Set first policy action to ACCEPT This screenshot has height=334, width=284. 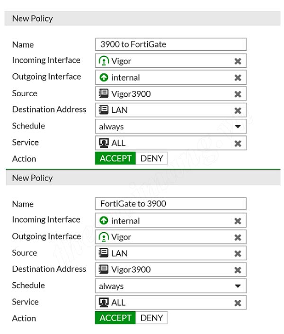[115, 158]
